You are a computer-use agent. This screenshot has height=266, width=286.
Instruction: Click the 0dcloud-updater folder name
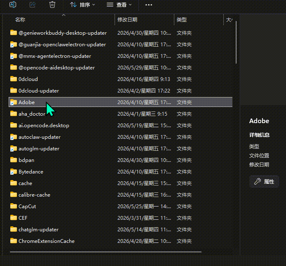pyautogui.click(x=39, y=91)
